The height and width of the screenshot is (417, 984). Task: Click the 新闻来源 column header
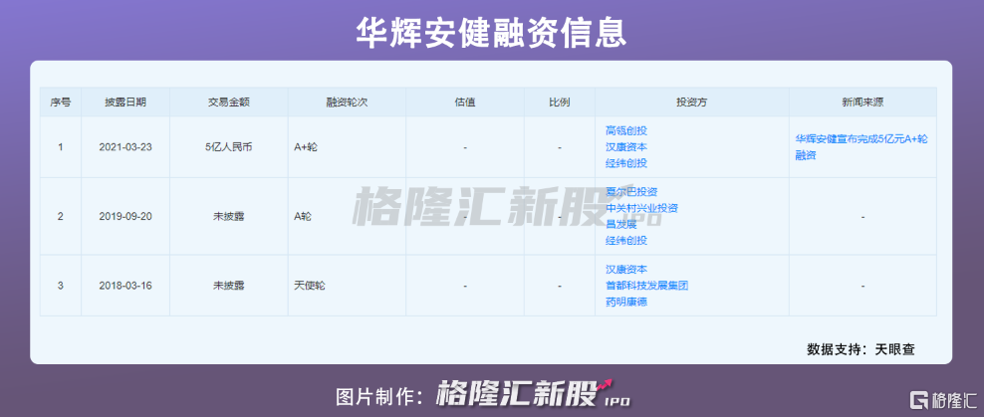(862, 103)
